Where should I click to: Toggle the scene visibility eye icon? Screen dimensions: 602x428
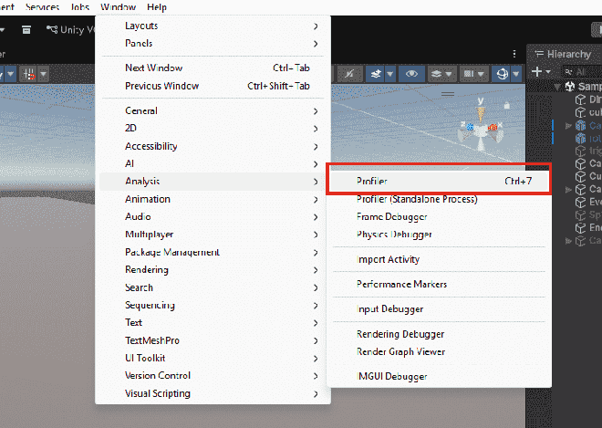click(411, 73)
